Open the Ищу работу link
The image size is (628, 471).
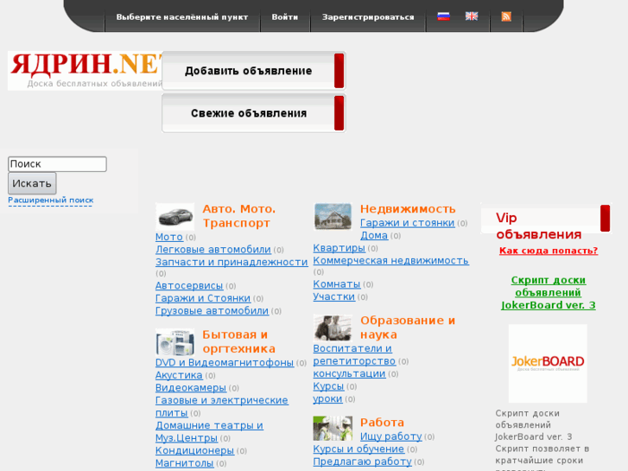coord(391,436)
